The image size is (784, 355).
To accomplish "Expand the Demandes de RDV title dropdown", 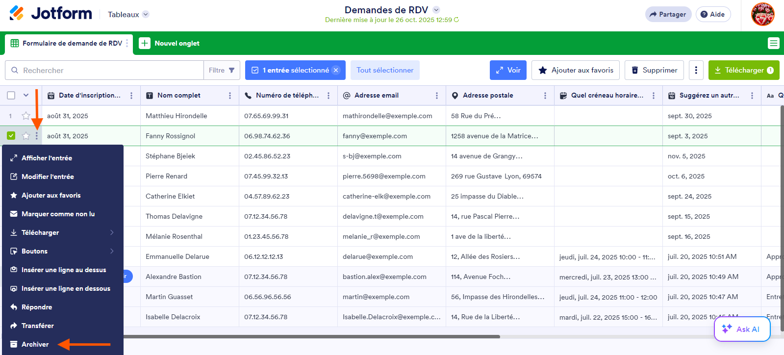I will click(x=436, y=10).
